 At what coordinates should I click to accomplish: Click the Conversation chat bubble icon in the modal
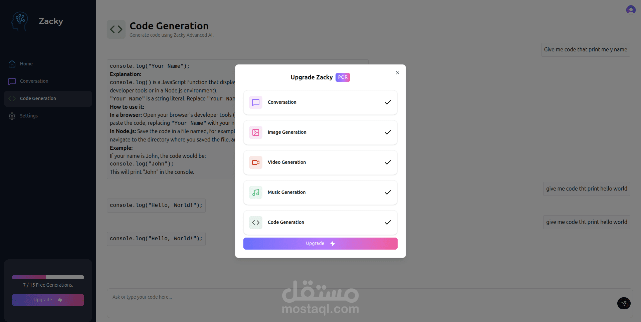tap(256, 102)
